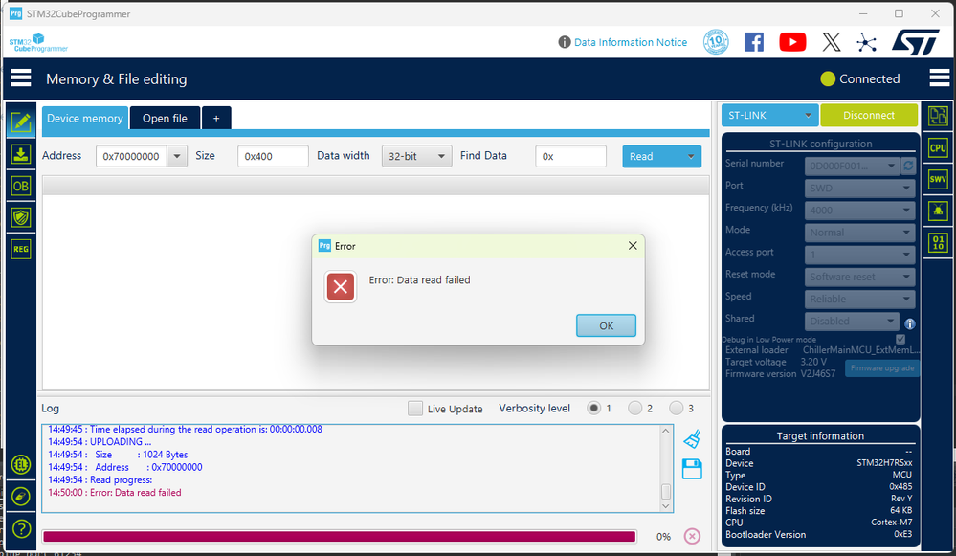Open the Speed Reliable dropdown

[x=859, y=299]
